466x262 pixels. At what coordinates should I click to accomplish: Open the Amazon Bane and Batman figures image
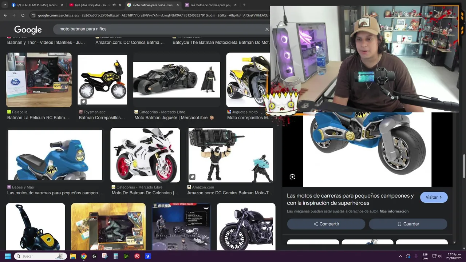click(x=231, y=155)
